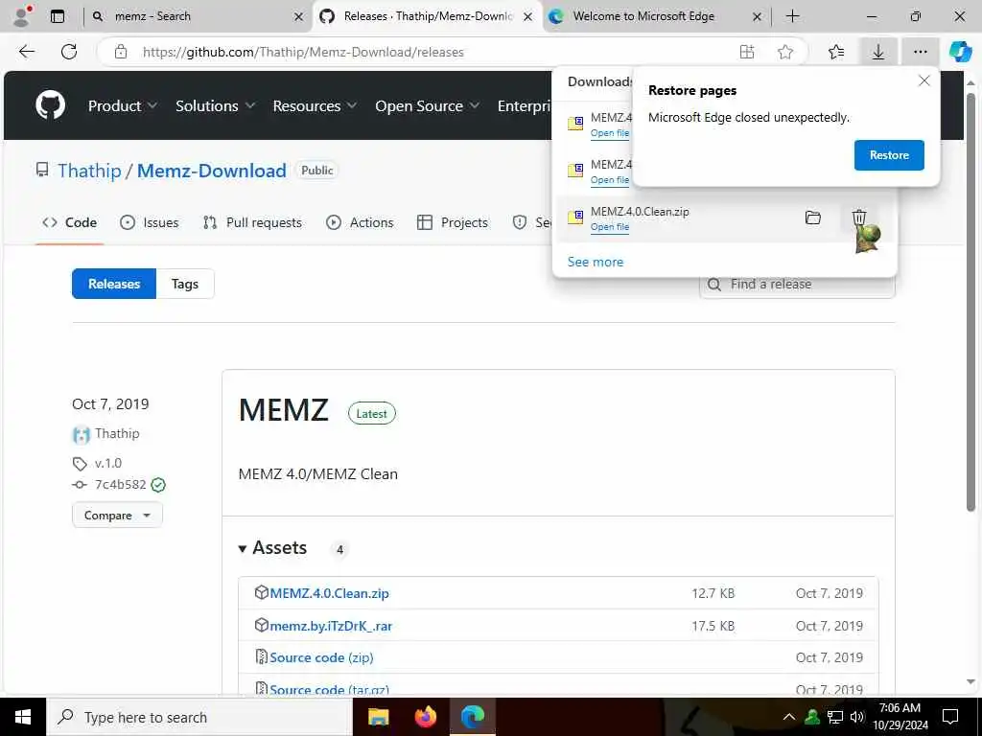Image resolution: width=982 pixels, height=736 pixels.
Task: Toggle the Downloads toolbar button
Action: (878, 52)
